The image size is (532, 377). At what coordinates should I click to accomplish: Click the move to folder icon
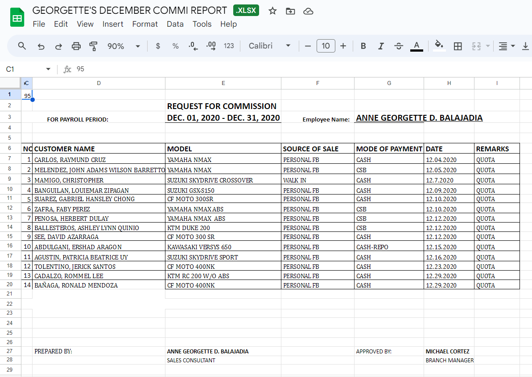pyautogui.click(x=290, y=11)
